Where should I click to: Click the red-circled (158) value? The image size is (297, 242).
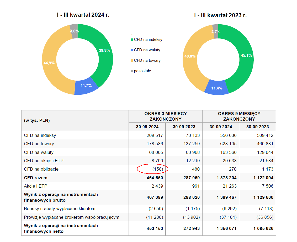coord(158,169)
